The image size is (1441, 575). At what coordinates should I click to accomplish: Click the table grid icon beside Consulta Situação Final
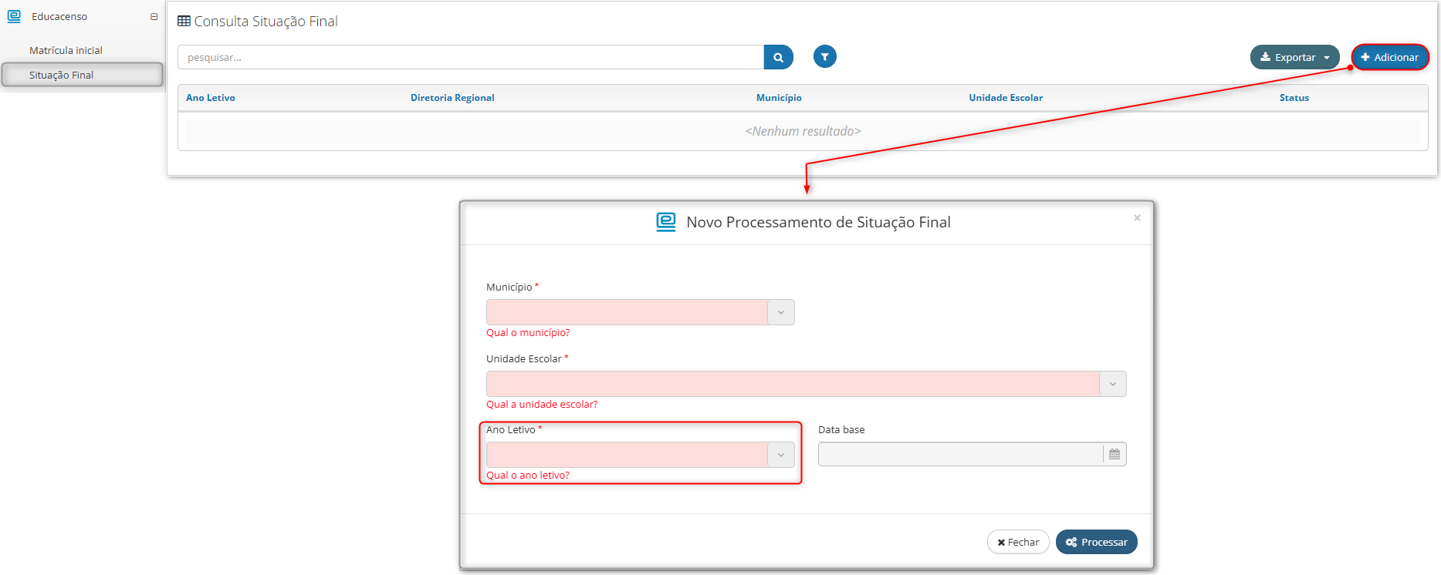pyautogui.click(x=184, y=21)
